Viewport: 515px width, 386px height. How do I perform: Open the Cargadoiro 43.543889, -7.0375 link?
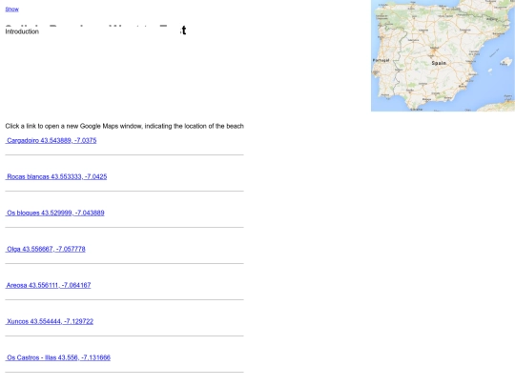[51, 140]
